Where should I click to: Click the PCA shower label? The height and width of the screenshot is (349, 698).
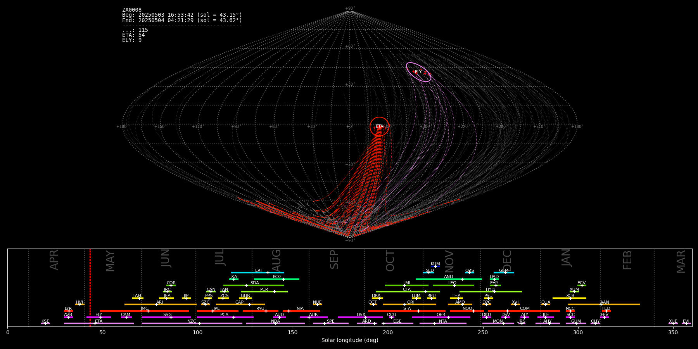(225, 315)
